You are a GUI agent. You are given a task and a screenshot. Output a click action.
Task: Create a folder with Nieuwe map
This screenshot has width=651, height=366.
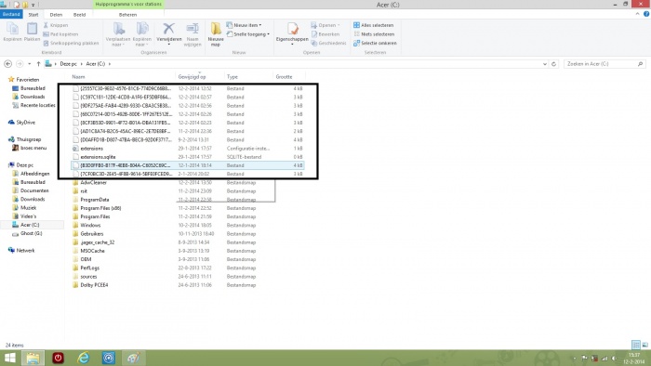click(x=216, y=34)
